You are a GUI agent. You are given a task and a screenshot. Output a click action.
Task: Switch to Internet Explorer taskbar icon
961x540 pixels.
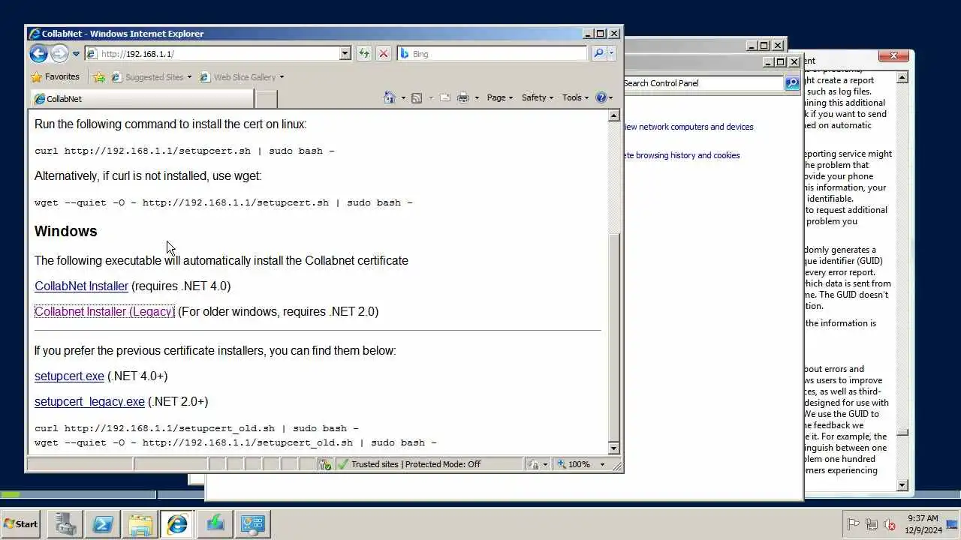[177, 523]
